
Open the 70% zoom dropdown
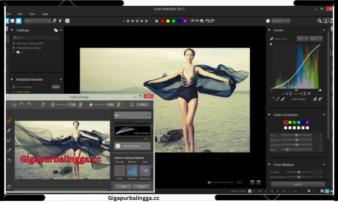point(143,105)
